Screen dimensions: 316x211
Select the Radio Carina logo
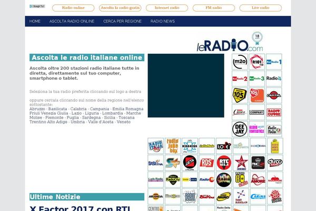click(x=258, y=196)
